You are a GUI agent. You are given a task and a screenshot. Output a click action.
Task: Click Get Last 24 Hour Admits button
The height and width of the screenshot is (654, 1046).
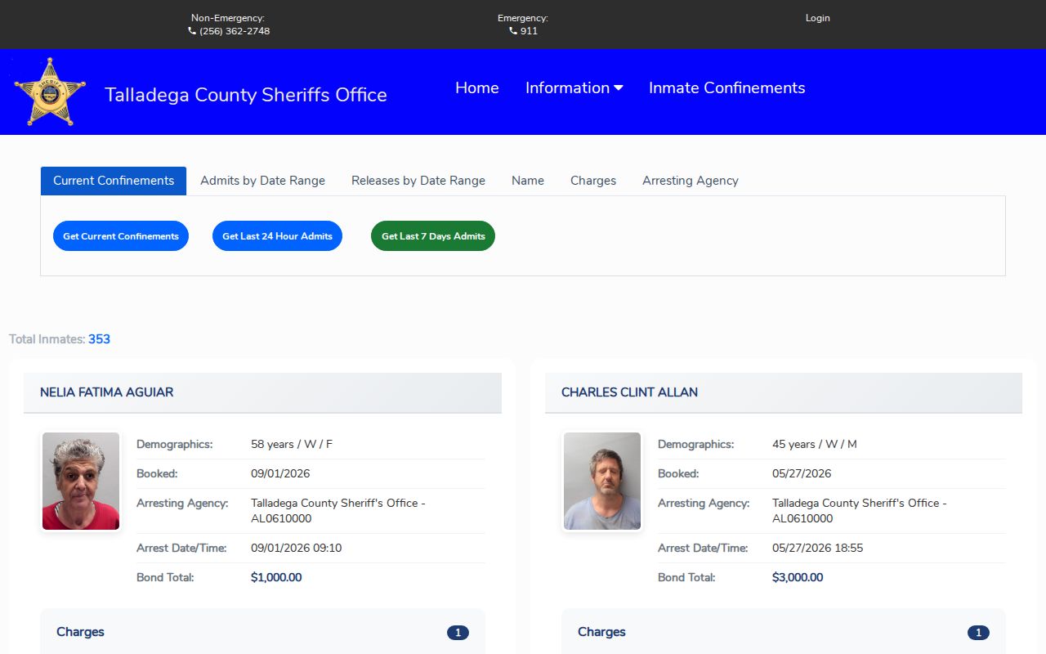pos(277,236)
